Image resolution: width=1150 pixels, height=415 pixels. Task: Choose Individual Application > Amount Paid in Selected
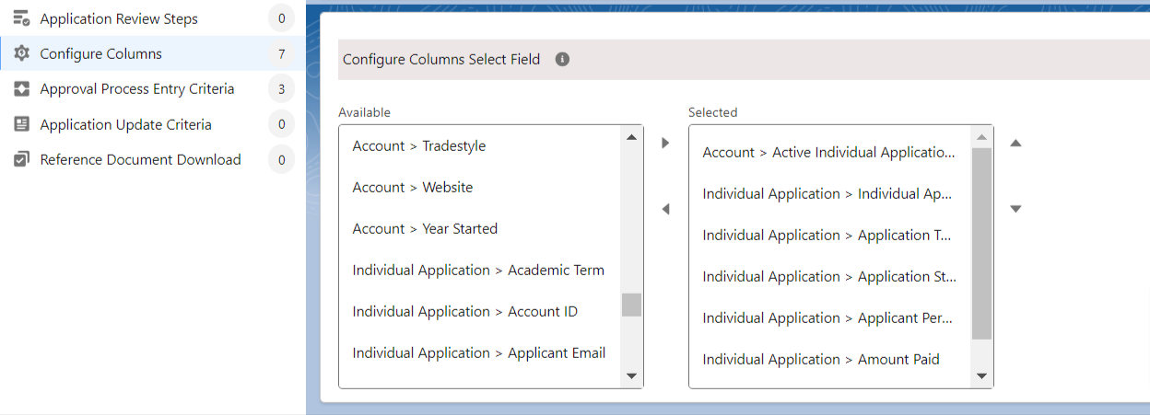[820, 359]
